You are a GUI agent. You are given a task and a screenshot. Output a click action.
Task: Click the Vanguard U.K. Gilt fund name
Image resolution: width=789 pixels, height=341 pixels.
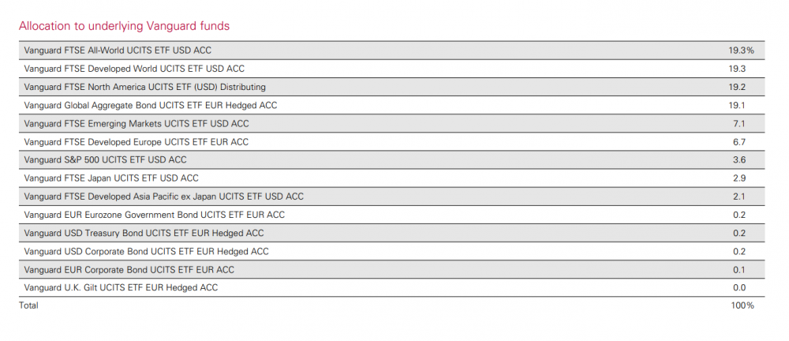121,287
